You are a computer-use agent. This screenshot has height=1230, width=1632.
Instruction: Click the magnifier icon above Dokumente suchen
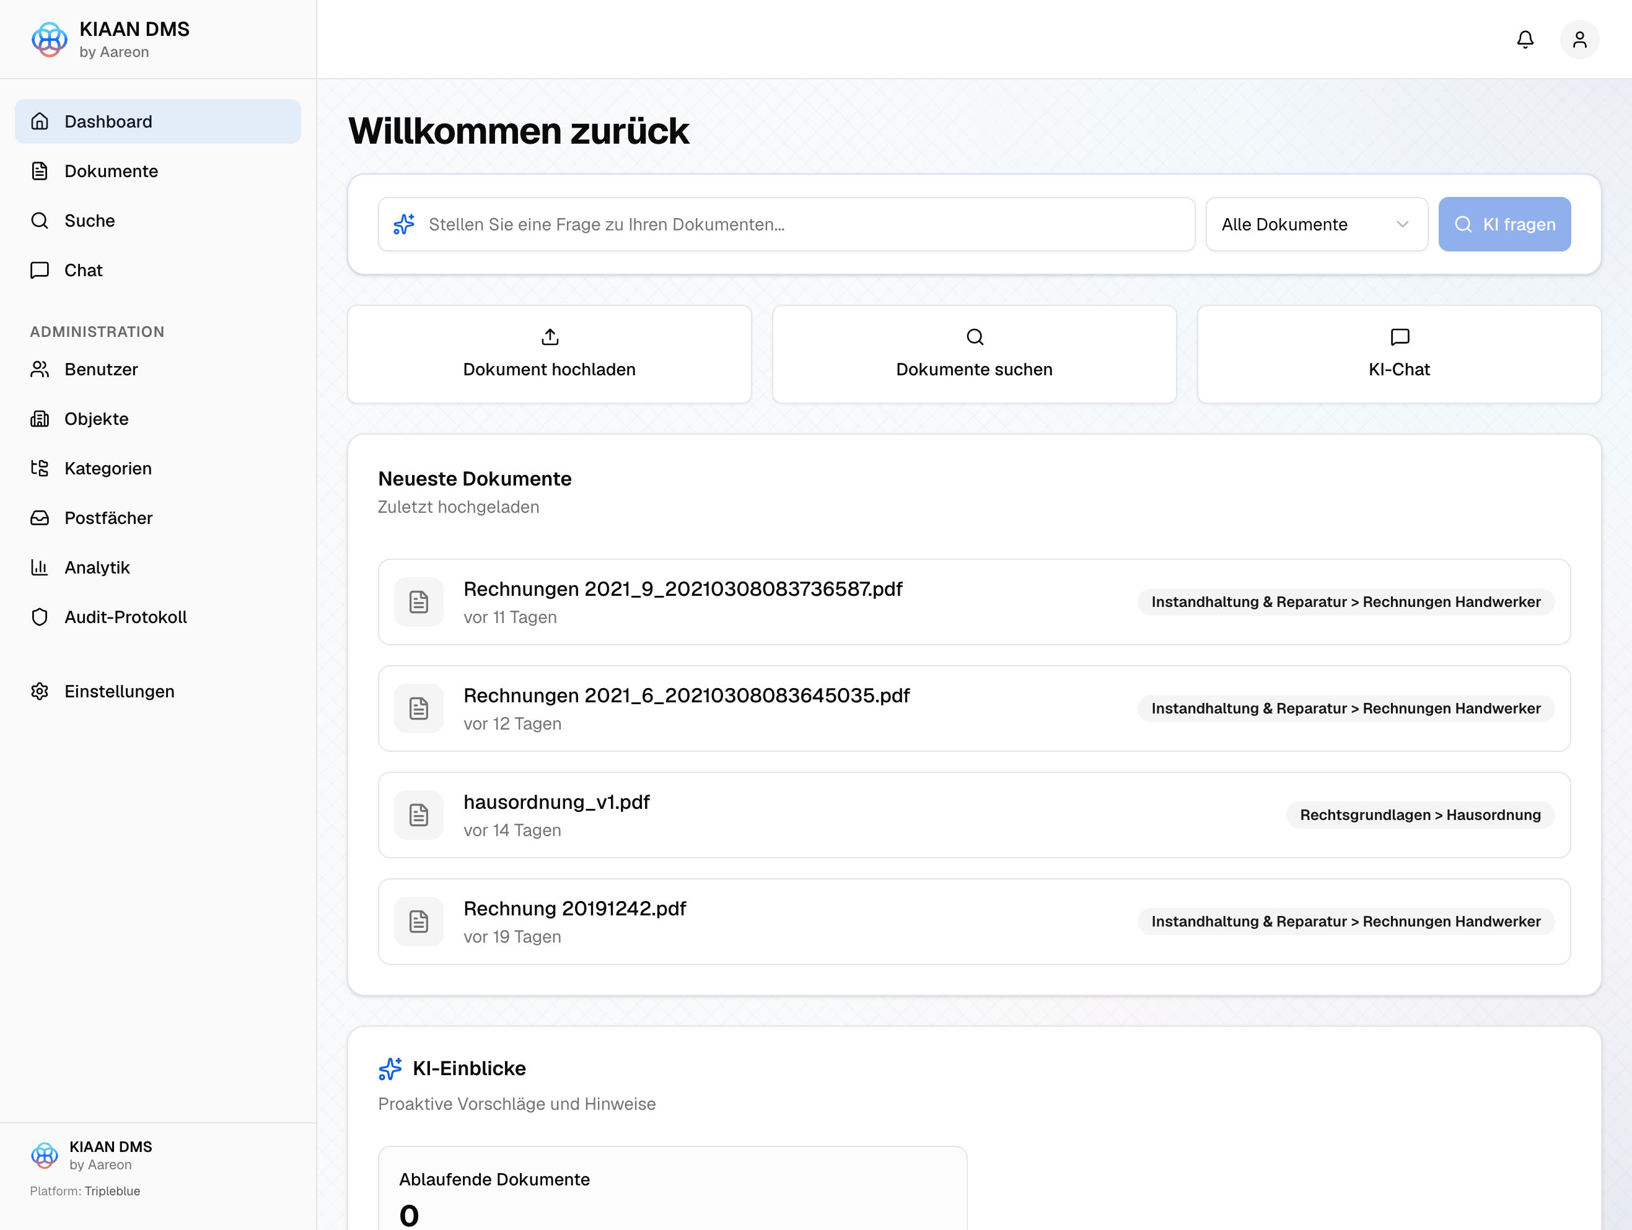975,337
